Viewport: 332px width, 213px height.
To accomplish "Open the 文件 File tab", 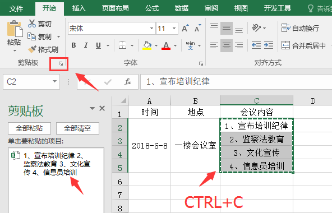I will pos(16,8).
